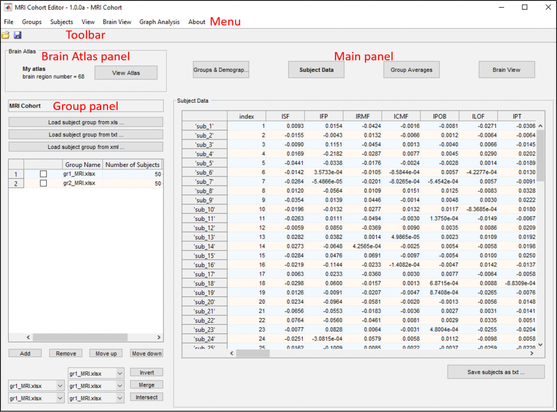Open the right dropdown next to Merge

click(x=120, y=385)
